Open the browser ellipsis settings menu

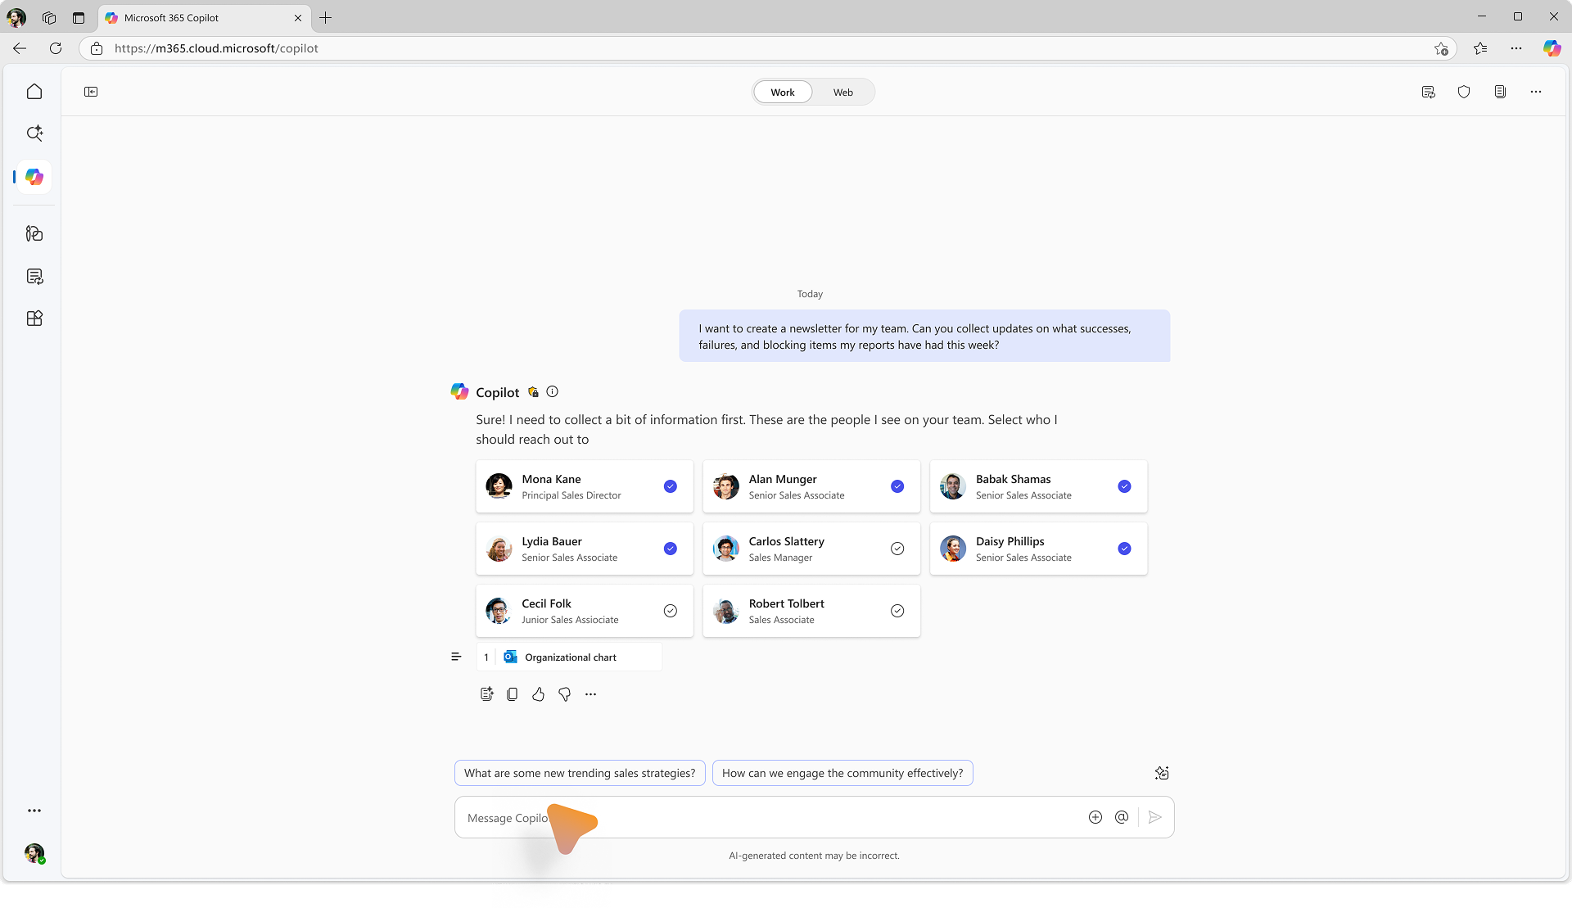point(1516,48)
